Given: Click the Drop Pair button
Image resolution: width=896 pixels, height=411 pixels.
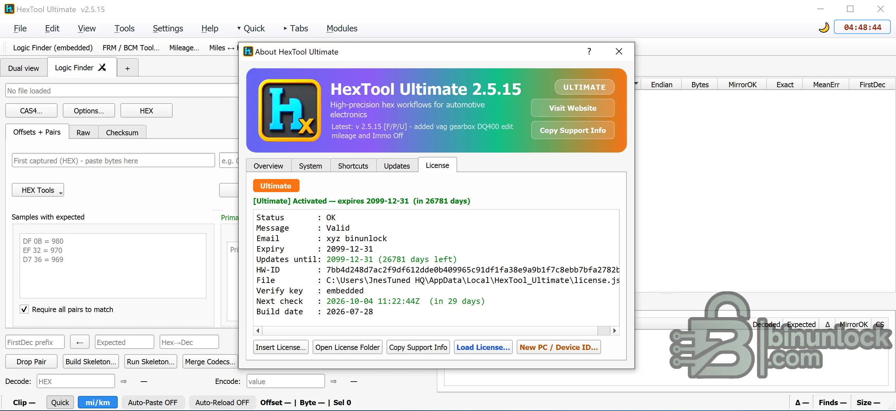Looking at the screenshot, I should click(x=31, y=361).
